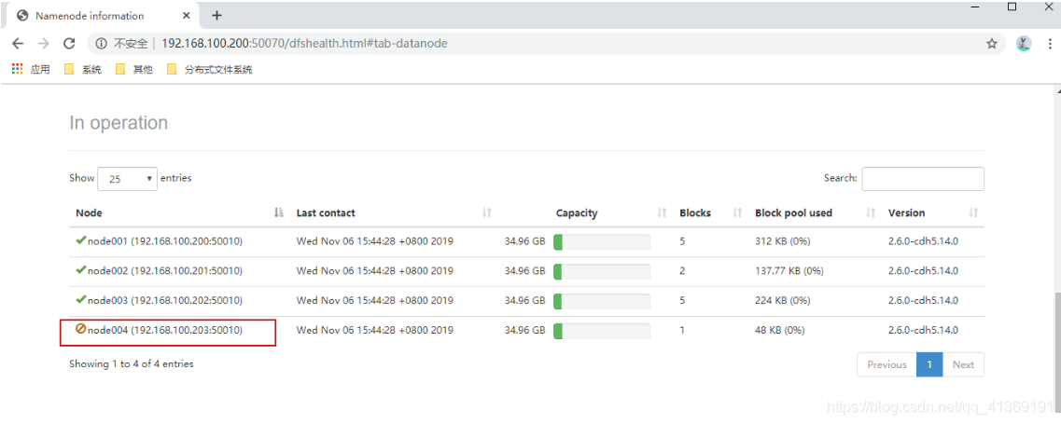Image resolution: width=1061 pixels, height=424 pixels.
Task: Select node001 (192.168.100.200:50010) text
Action: point(165,241)
